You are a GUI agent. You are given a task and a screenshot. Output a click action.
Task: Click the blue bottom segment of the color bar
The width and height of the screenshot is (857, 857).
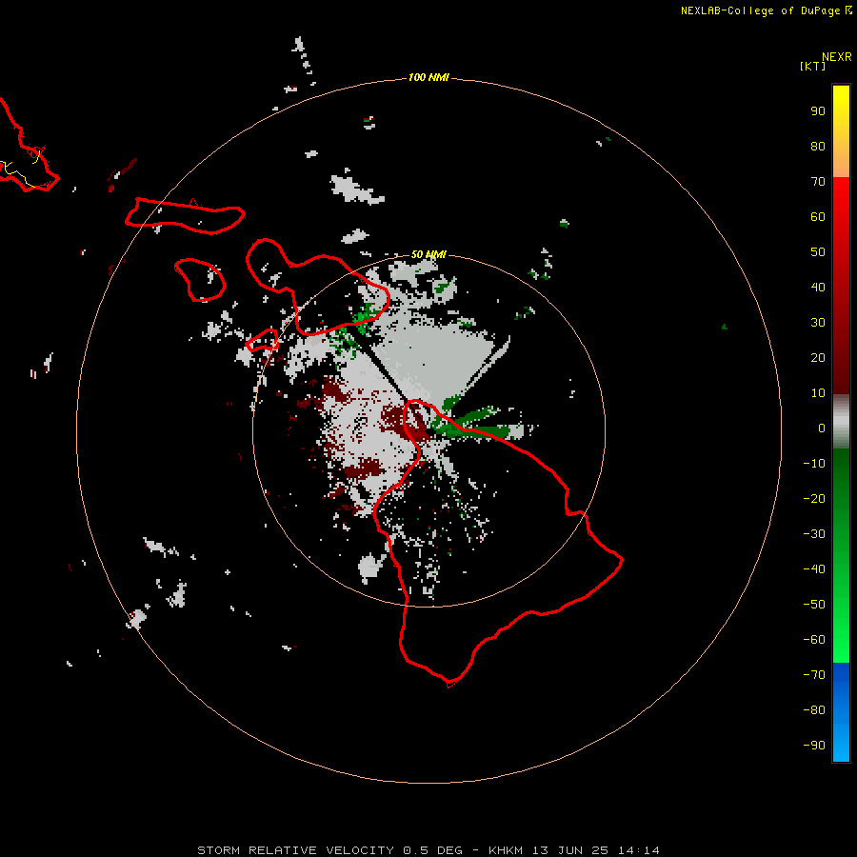pyautogui.click(x=841, y=712)
